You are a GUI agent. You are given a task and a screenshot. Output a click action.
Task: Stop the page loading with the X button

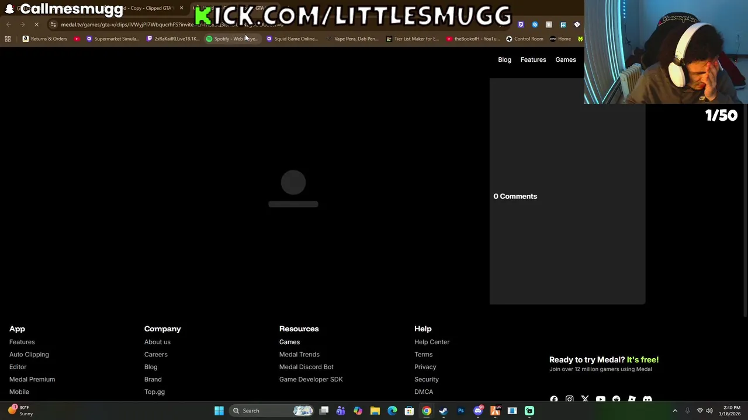[x=36, y=24]
